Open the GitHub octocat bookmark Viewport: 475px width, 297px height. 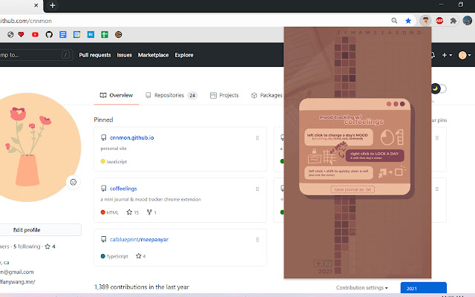[49, 35]
